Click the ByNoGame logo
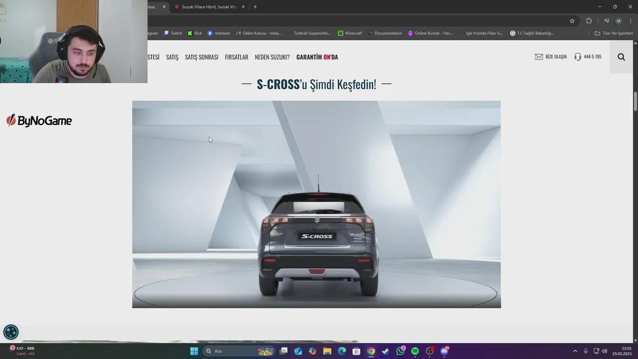Screen dimensions: 638x359 click(39, 121)
